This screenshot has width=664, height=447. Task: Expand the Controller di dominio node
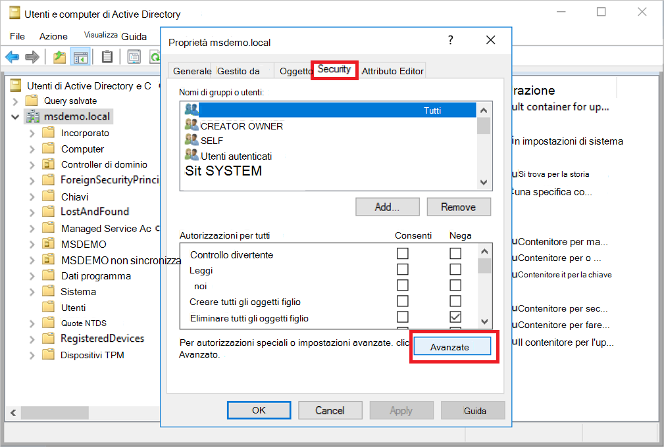click(32, 165)
